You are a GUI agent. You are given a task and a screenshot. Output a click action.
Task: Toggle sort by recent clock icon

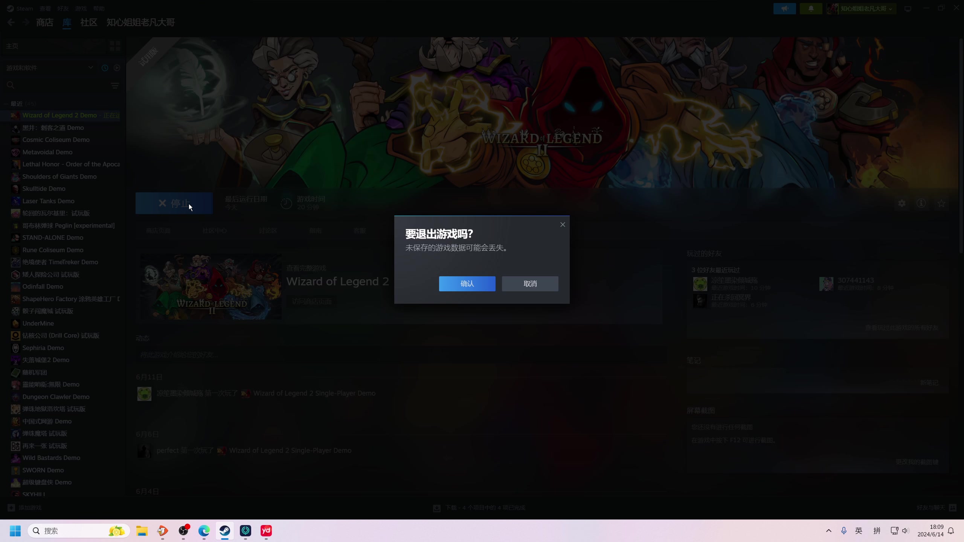point(105,68)
